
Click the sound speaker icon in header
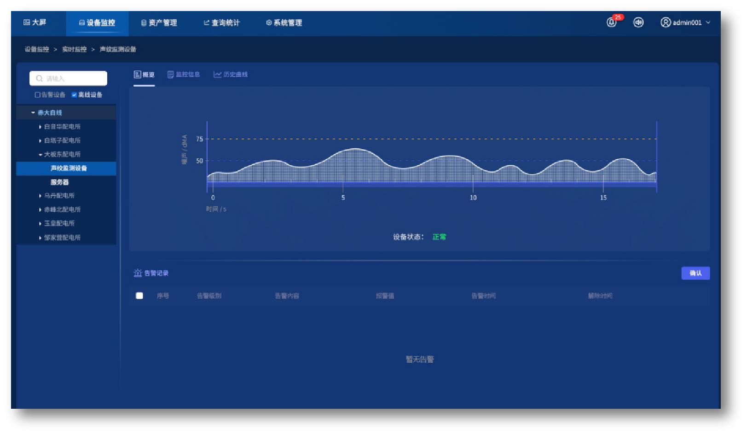[638, 22]
